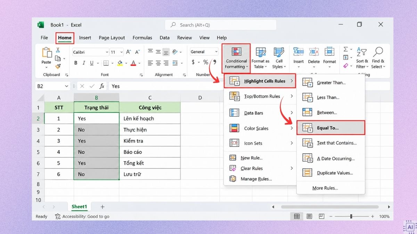The width and height of the screenshot is (417, 234).
Task: Decrease font size with smaller A
Action: (x=138, y=52)
